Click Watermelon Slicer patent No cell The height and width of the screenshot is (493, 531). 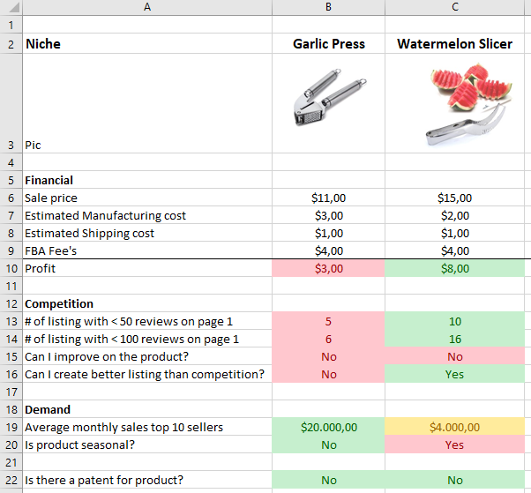click(x=455, y=480)
